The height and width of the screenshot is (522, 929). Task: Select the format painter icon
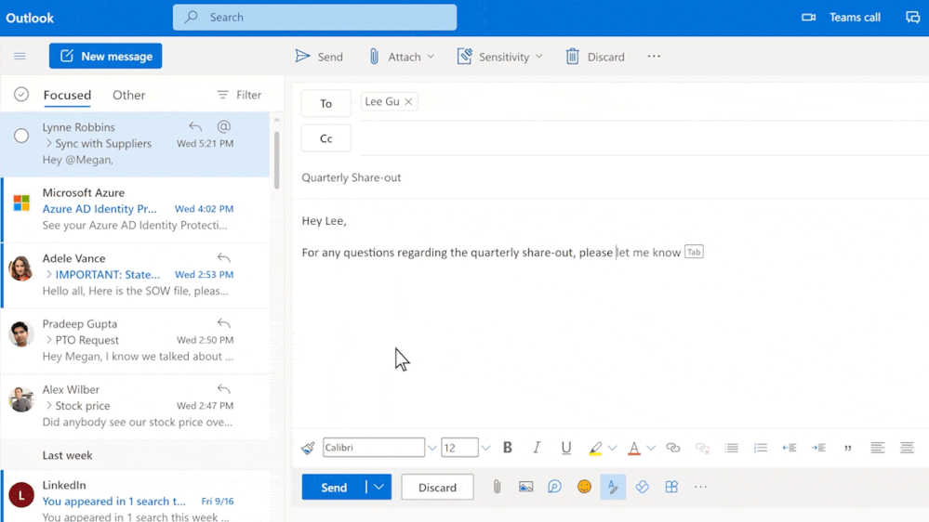pyautogui.click(x=308, y=448)
